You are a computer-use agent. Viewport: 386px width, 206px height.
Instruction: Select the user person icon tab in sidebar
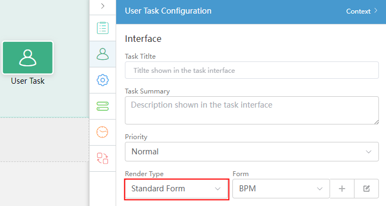(103, 54)
